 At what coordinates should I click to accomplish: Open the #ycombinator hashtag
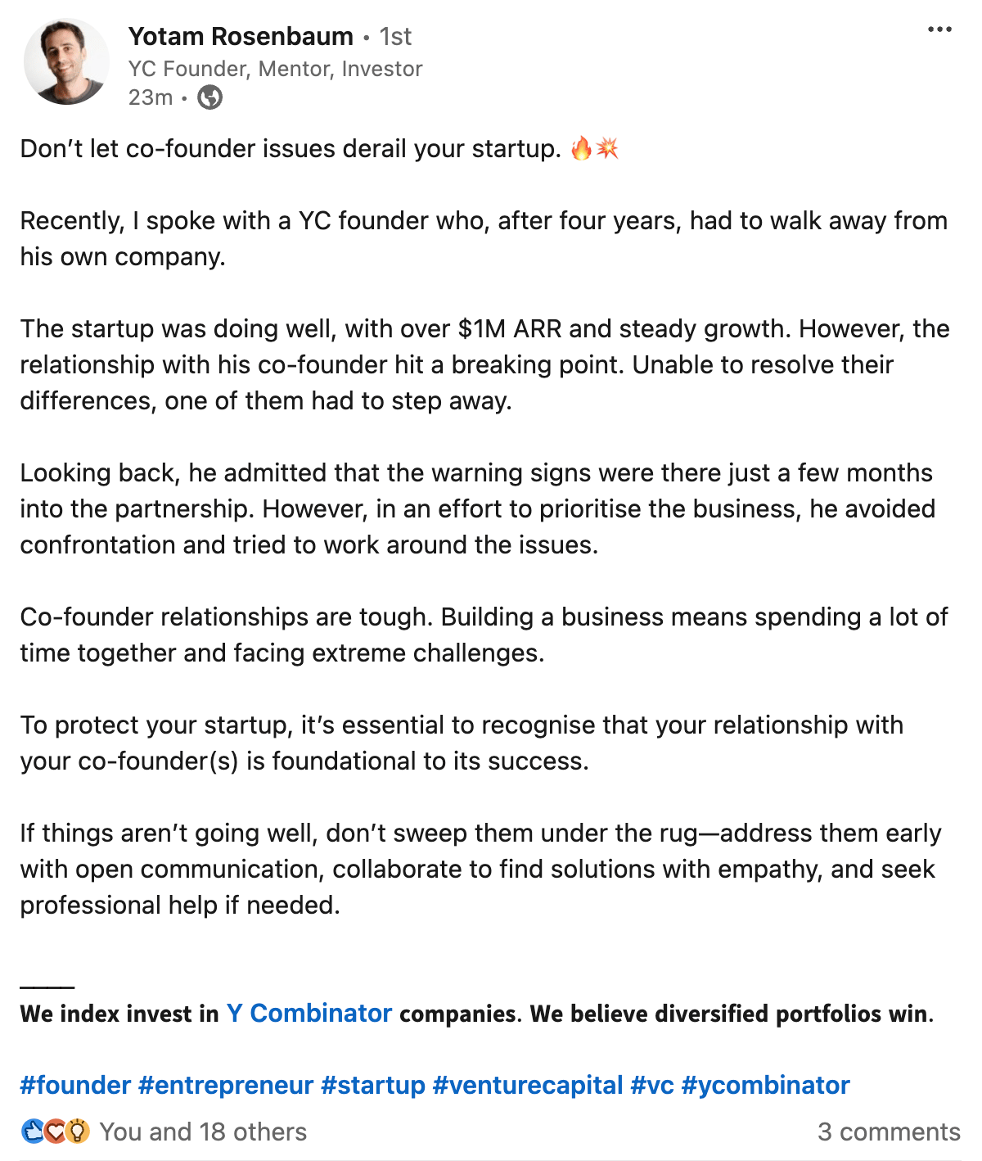766,1086
